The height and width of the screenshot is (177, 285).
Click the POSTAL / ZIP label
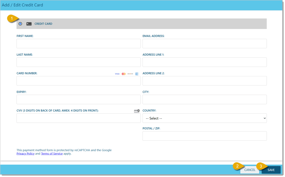pos(151,128)
